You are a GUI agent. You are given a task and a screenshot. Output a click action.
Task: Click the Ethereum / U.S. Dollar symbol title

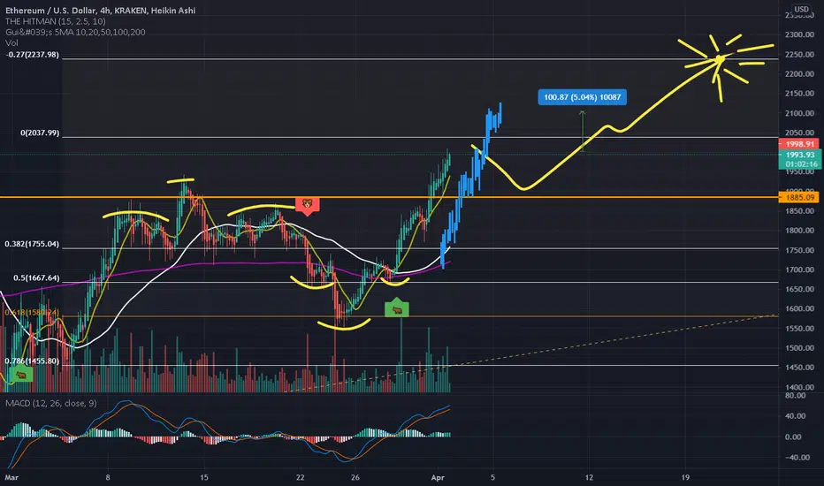[x=101, y=10]
